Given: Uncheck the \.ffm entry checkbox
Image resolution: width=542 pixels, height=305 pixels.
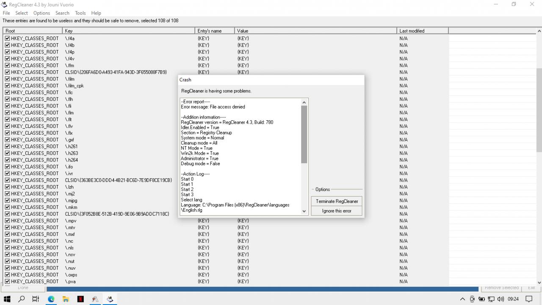Looking at the screenshot, I should point(7,65).
